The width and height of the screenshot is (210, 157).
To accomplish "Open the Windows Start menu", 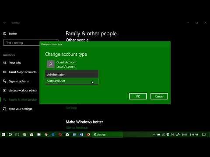I will pos(3,134).
